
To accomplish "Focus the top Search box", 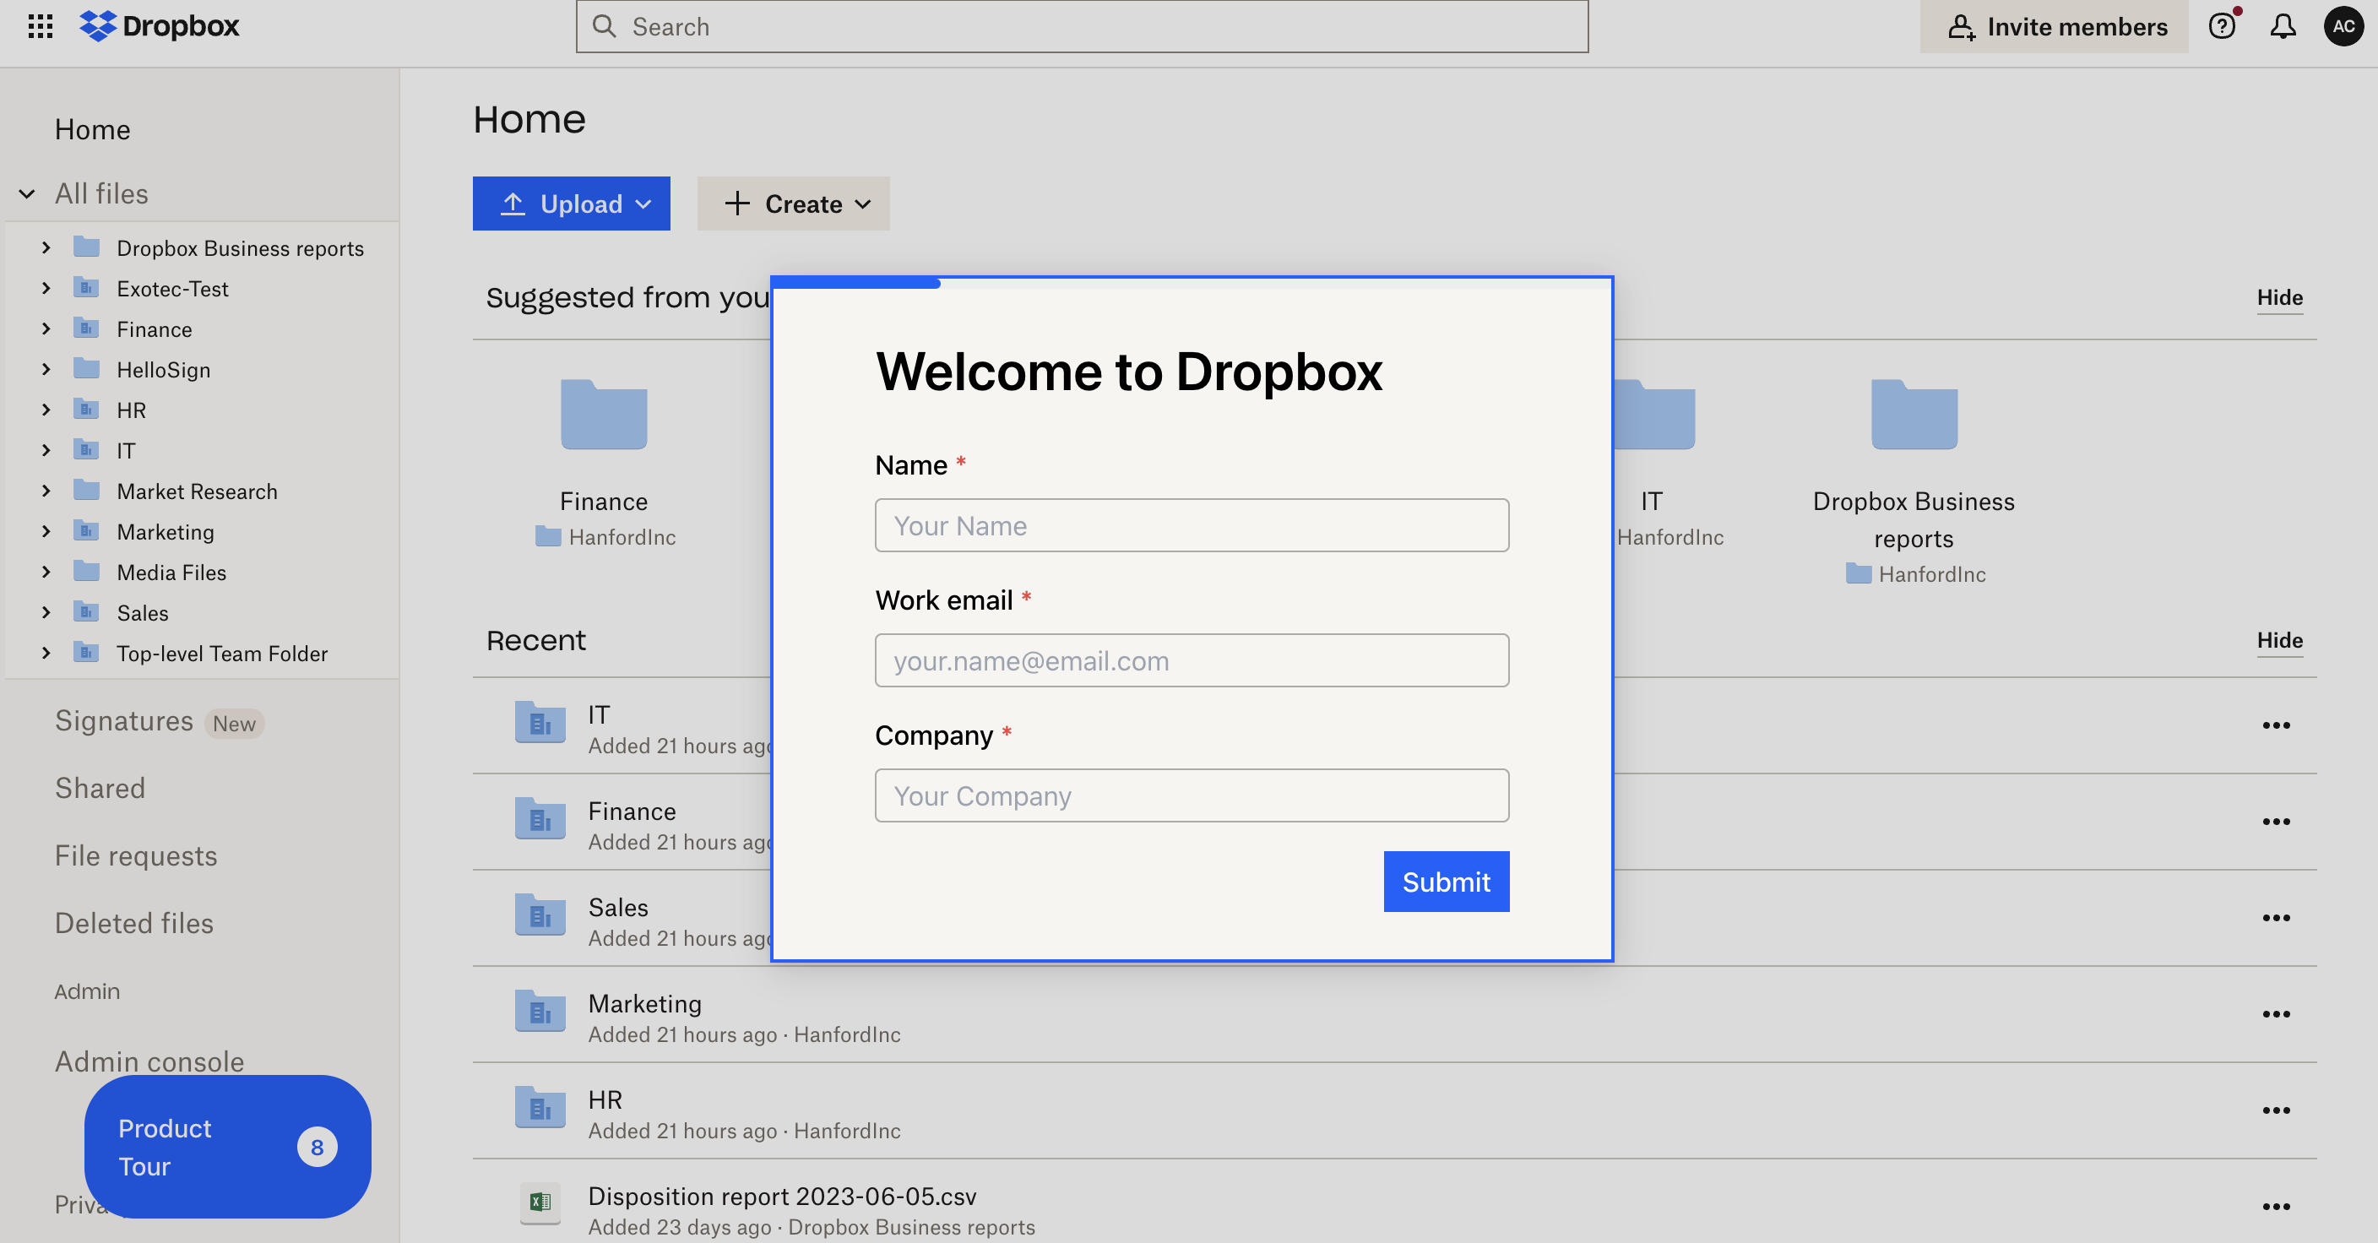I will click(x=1082, y=26).
